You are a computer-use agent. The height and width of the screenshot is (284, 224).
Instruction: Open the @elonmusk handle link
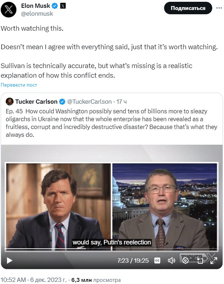[37, 14]
